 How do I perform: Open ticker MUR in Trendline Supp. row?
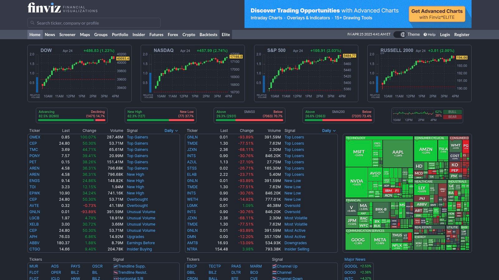[34, 266]
